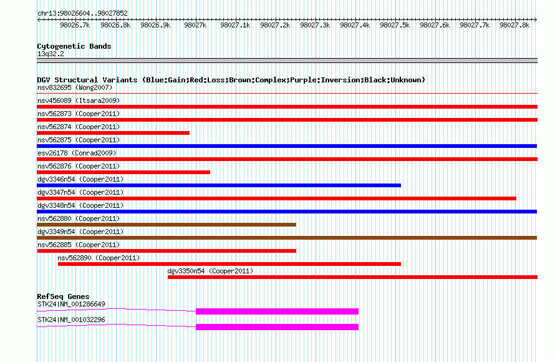Image resolution: width=555 pixels, height=362 pixels.
Task: Click the 98027.8k ruler position
Action: click(514, 25)
